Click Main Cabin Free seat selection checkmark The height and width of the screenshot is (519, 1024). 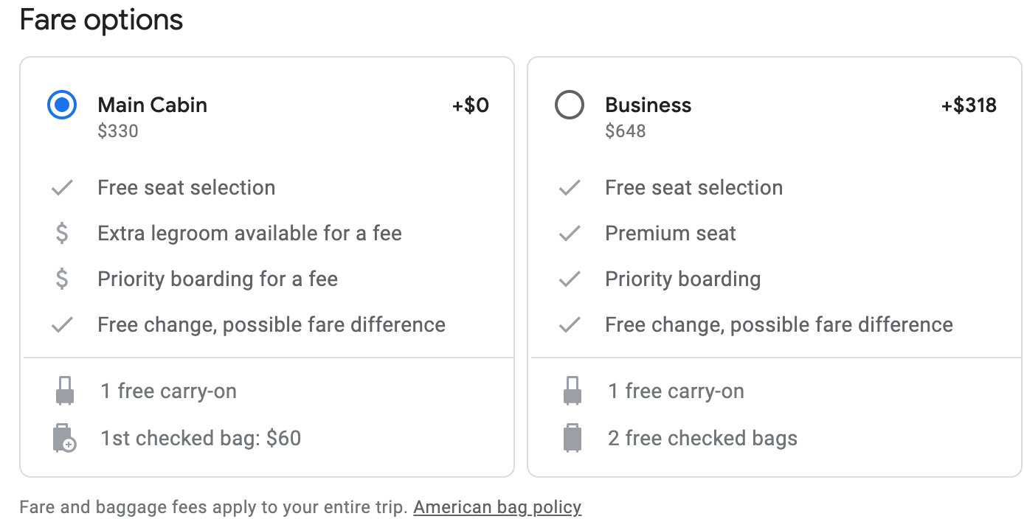[62, 188]
